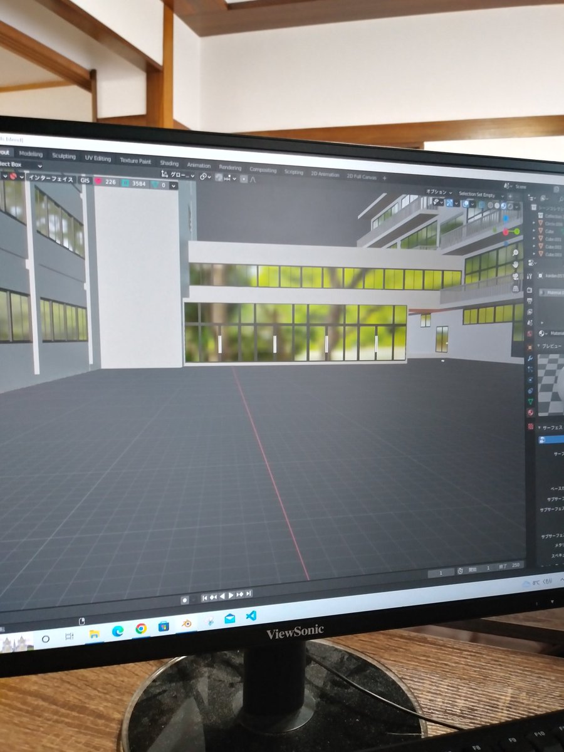The height and width of the screenshot is (752, 564).
Task: Open the Shading workspace tab
Action: pyautogui.click(x=169, y=163)
